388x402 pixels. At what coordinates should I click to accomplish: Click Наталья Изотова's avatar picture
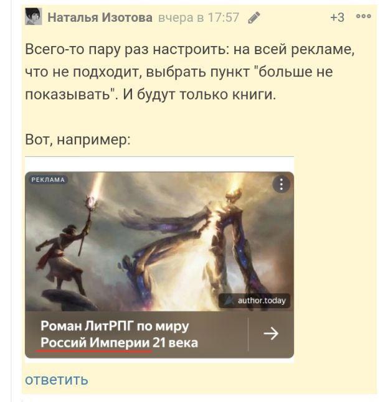(34, 16)
